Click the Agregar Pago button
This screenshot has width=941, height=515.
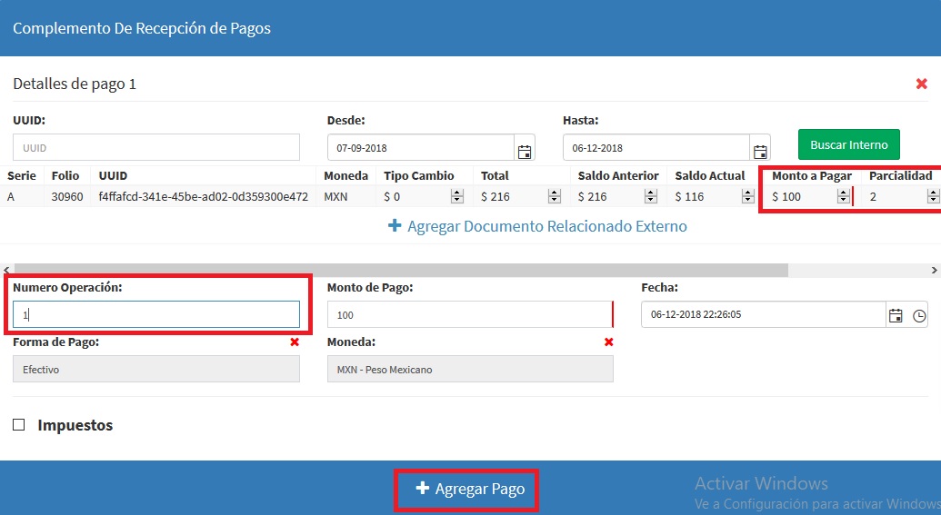tap(470, 490)
